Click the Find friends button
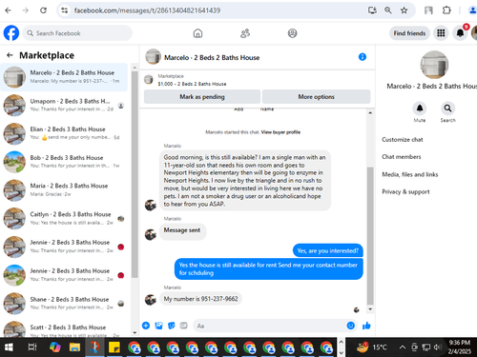 409,33
